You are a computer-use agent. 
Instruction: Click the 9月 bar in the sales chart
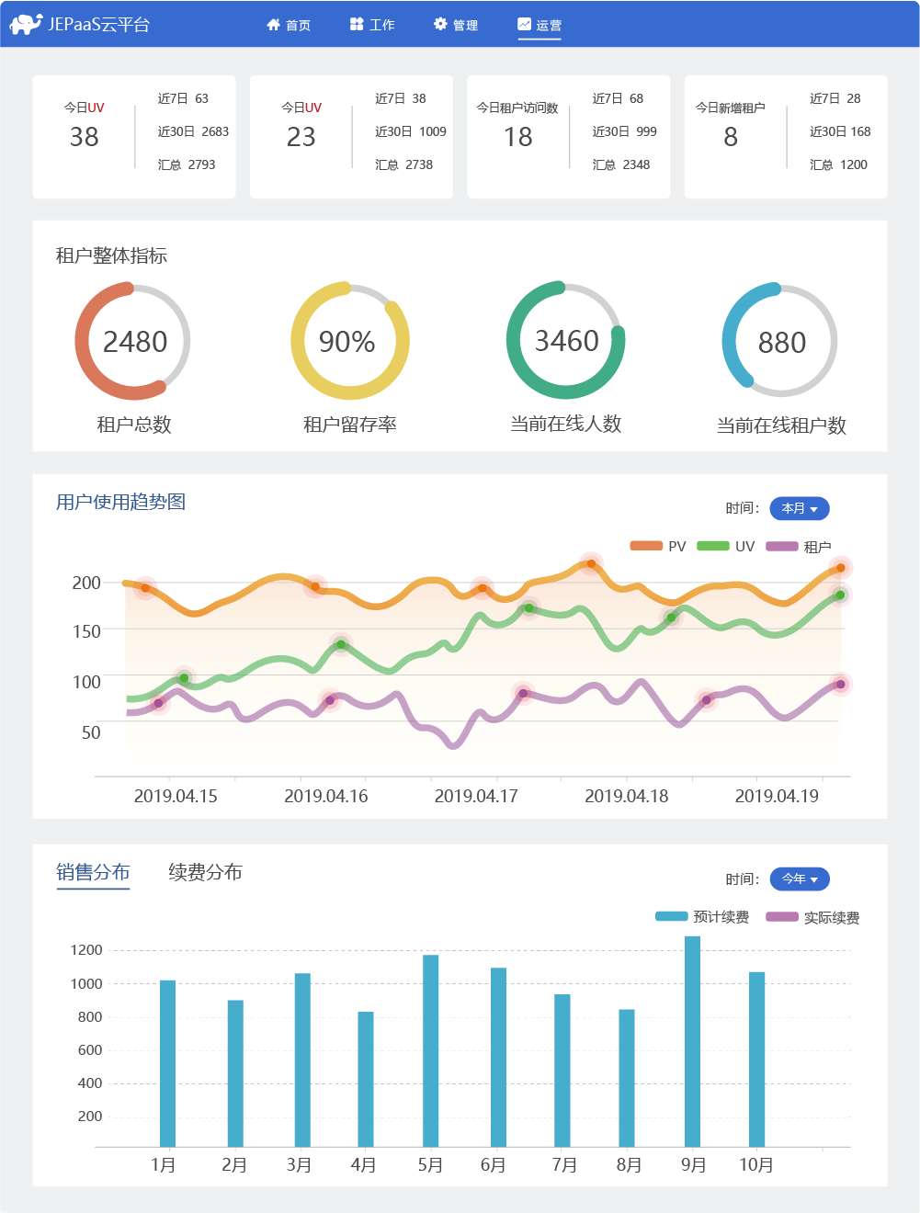click(692, 1041)
